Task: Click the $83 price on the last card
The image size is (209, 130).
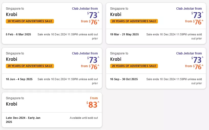Action: point(93,105)
